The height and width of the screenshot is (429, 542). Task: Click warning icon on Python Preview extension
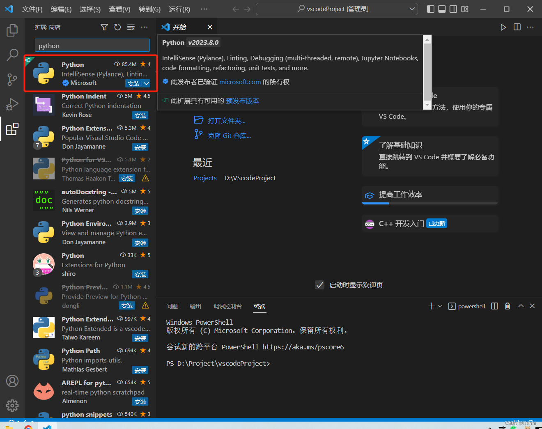point(145,305)
